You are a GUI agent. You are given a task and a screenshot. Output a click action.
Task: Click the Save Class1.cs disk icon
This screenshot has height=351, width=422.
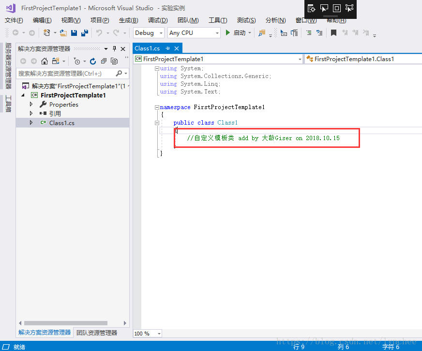[x=74, y=33]
